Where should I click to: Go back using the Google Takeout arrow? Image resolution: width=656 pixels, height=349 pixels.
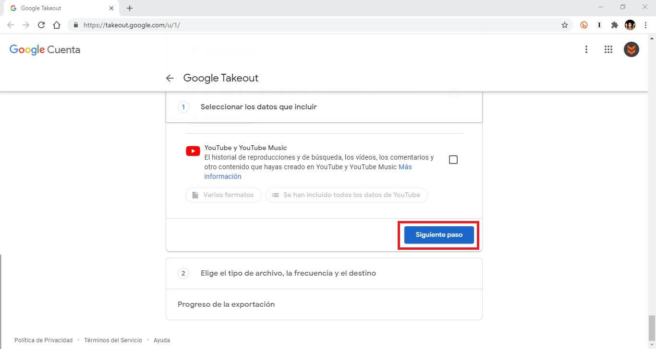[170, 78]
